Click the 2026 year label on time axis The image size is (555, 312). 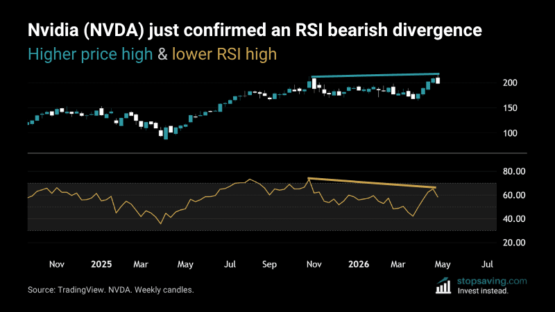(x=359, y=264)
